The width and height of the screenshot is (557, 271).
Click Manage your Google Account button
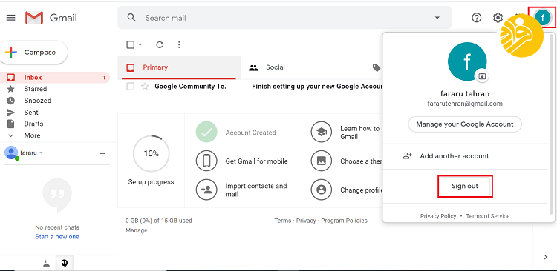pos(465,124)
